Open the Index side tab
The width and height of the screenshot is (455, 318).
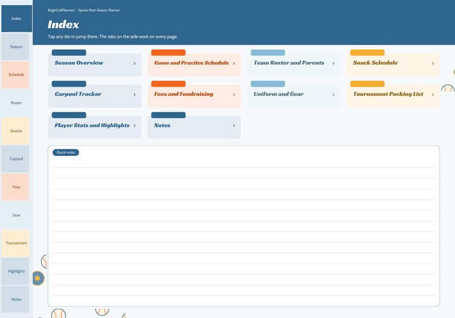(17, 18)
